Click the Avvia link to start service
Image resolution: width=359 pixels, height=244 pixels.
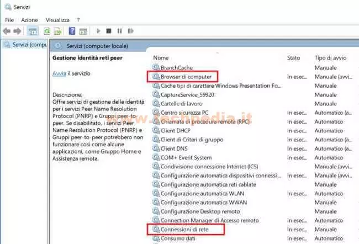point(59,73)
